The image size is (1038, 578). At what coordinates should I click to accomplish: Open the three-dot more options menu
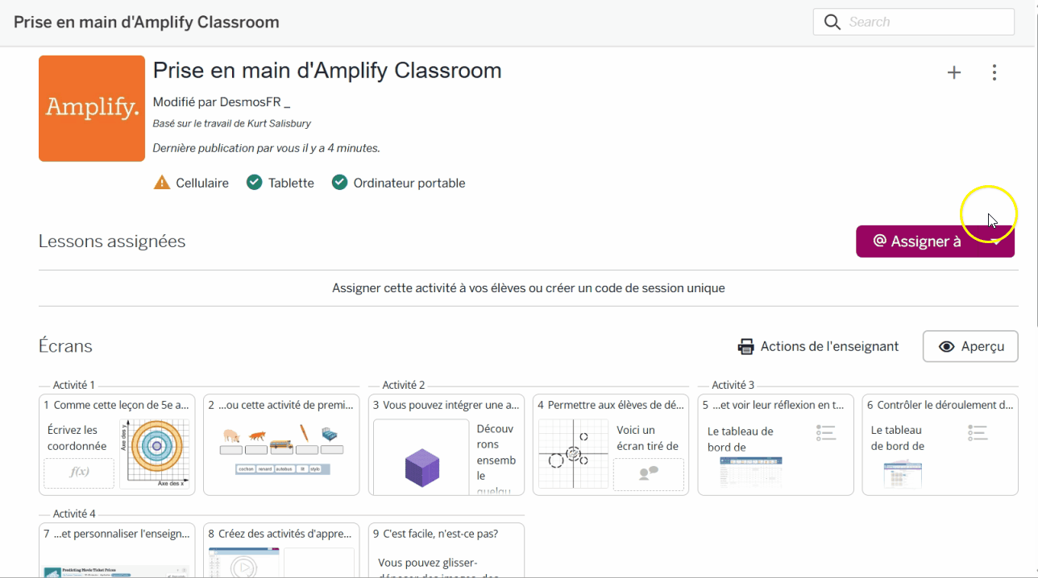[994, 73]
